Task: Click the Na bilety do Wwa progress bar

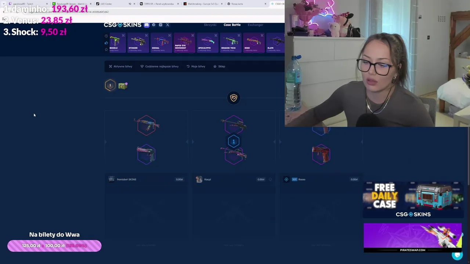Action: tap(54, 246)
